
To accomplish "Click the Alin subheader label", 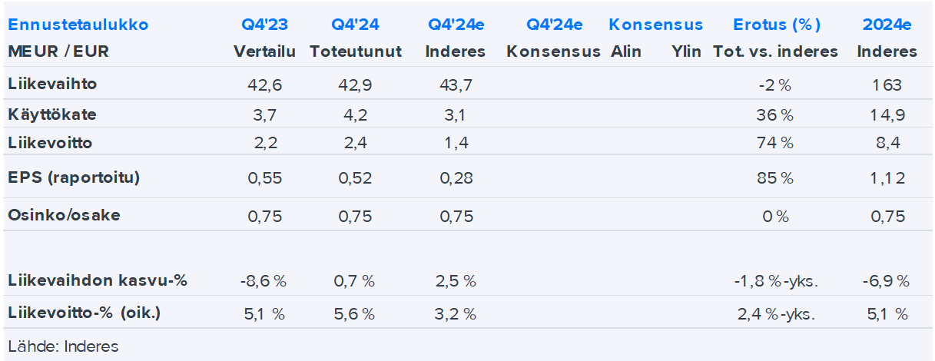I will [x=626, y=52].
